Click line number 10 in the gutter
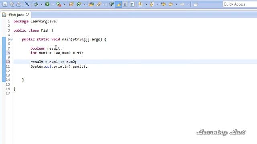Image resolution: width=257 pixels, height=144 pixels. click(8, 62)
